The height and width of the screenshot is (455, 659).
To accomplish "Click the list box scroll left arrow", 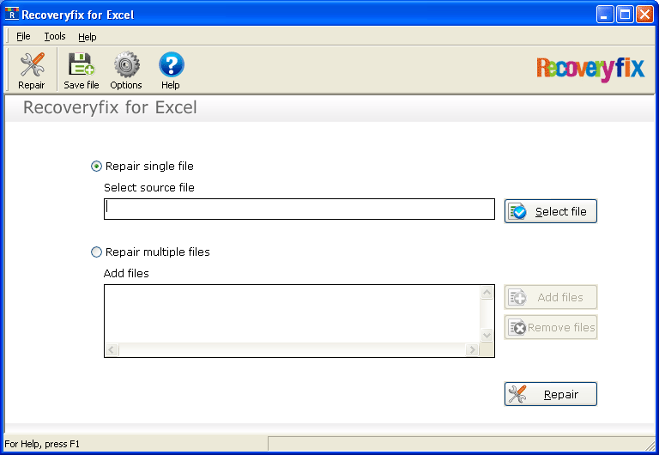I will pos(112,349).
